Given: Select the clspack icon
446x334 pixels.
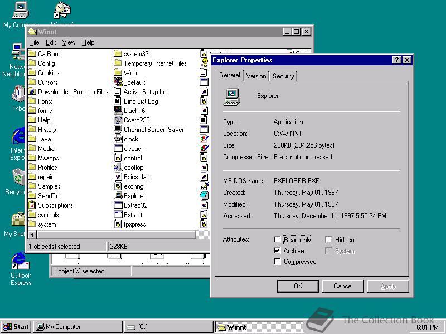Looking at the screenshot, I should [x=118, y=148].
